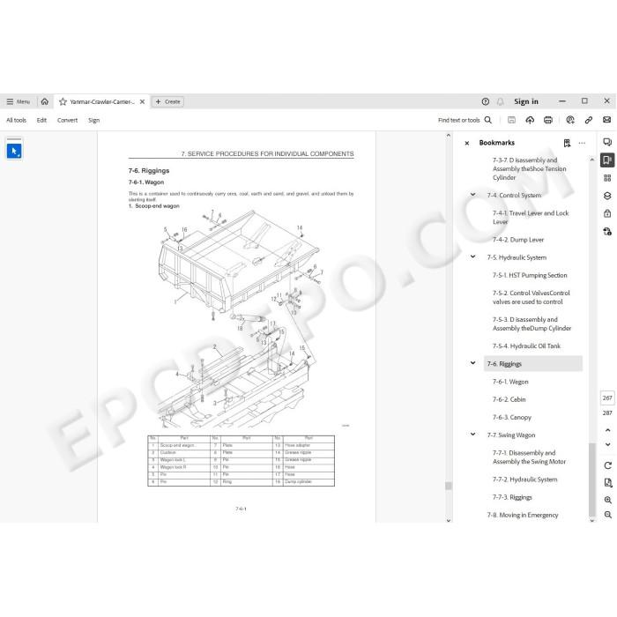Open the page display document icon
This screenshot has height=617, width=617.
pyautogui.click(x=607, y=482)
